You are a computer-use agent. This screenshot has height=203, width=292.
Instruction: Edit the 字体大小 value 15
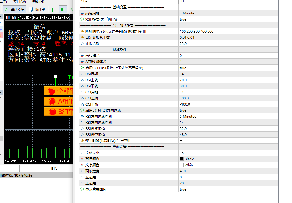pyautogui.click(x=228, y=153)
